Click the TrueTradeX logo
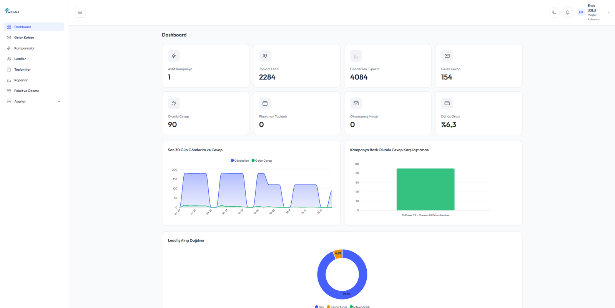615x308 pixels. click(12, 11)
